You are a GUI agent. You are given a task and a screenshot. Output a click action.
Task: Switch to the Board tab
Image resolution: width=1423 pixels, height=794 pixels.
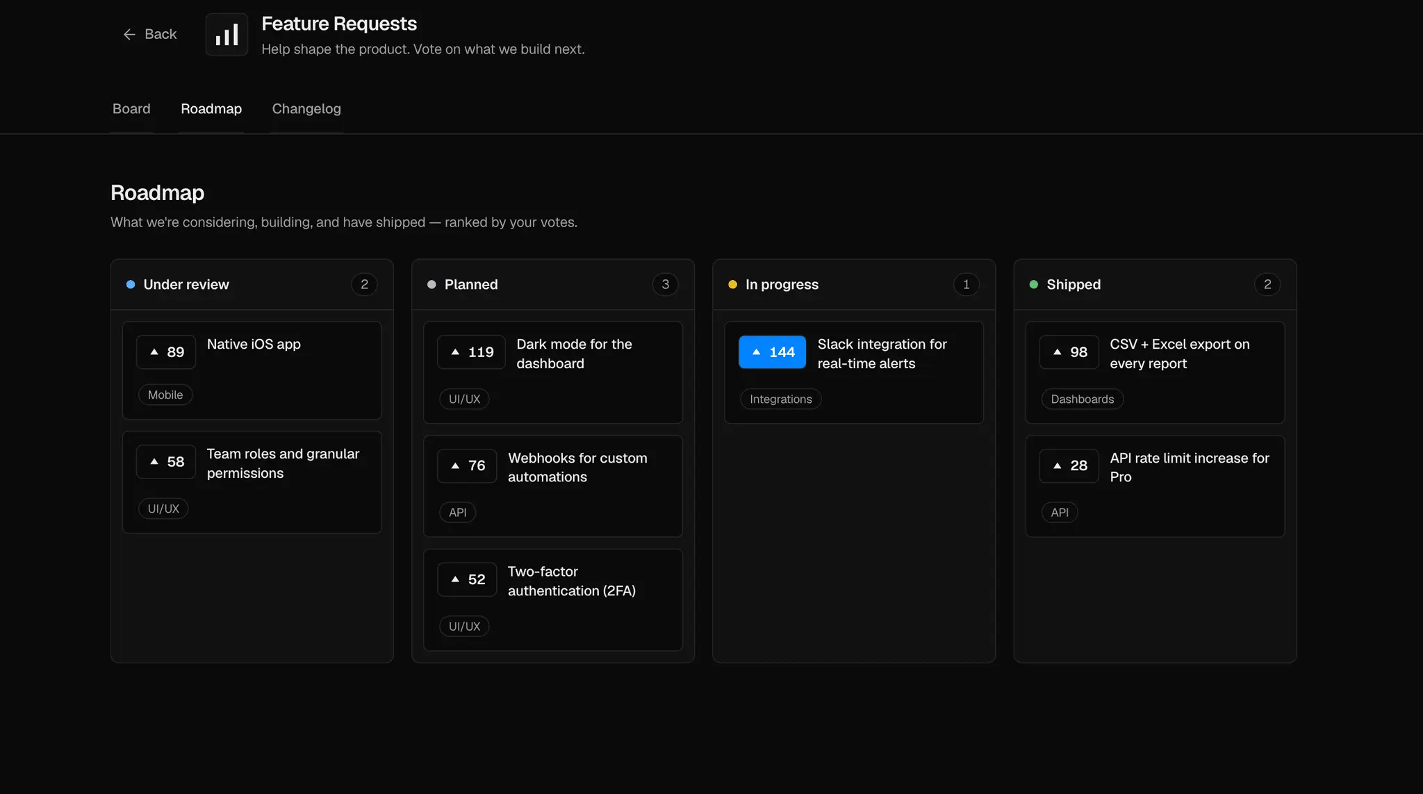(131, 108)
